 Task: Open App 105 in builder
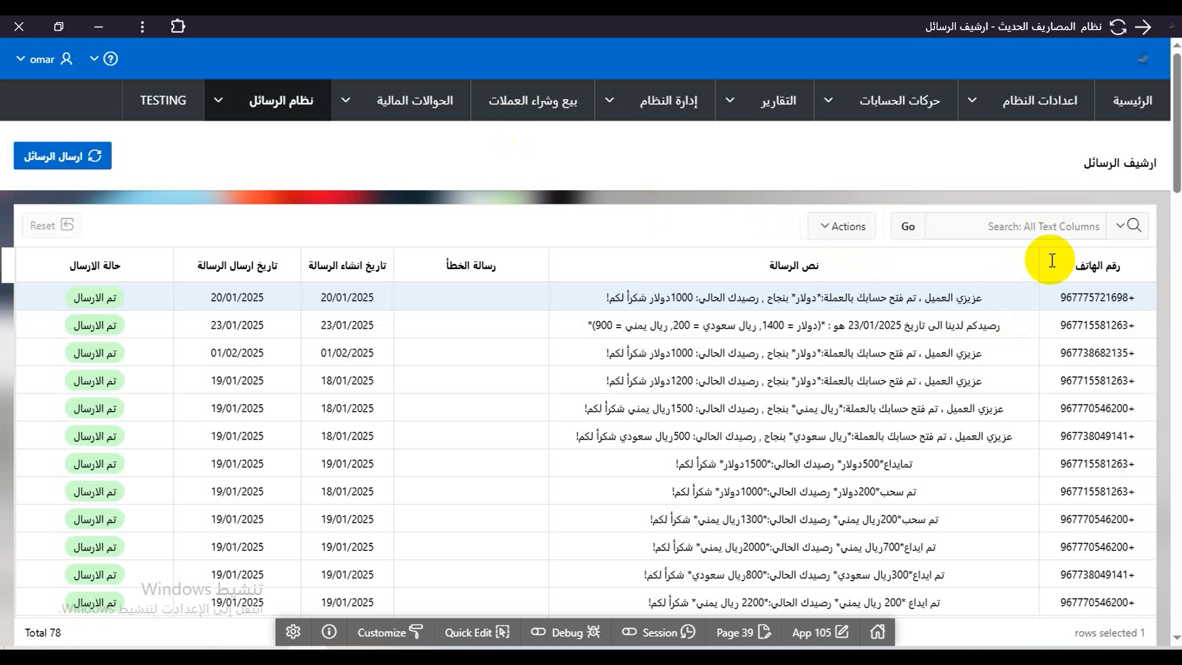click(821, 632)
